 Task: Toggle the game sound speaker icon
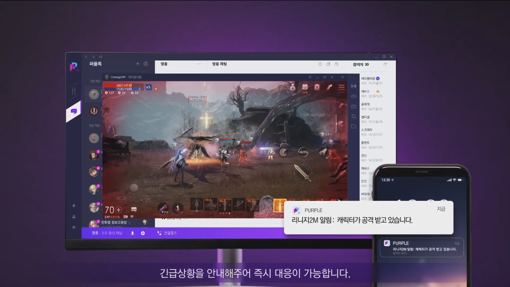tap(353, 96)
